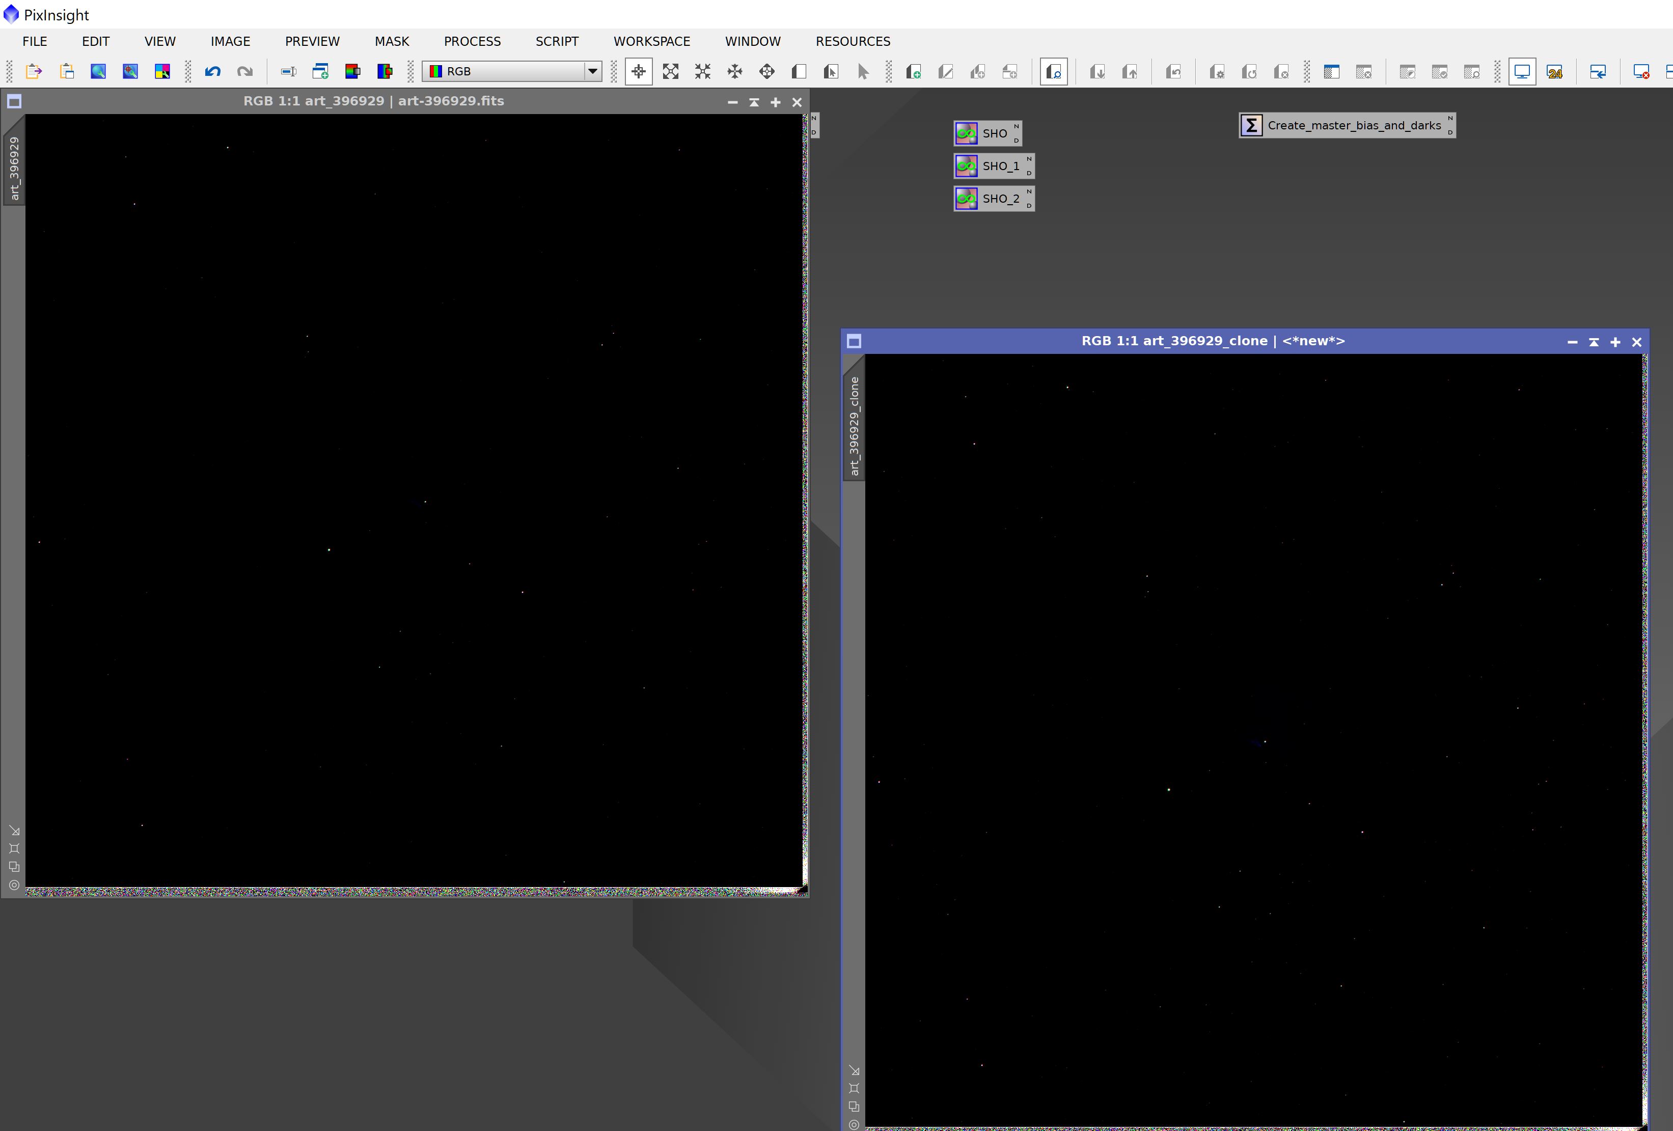Viewport: 1673px width, 1131px height.
Task: Select the Pan four-arrow cross tool
Action: (x=735, y=71)
